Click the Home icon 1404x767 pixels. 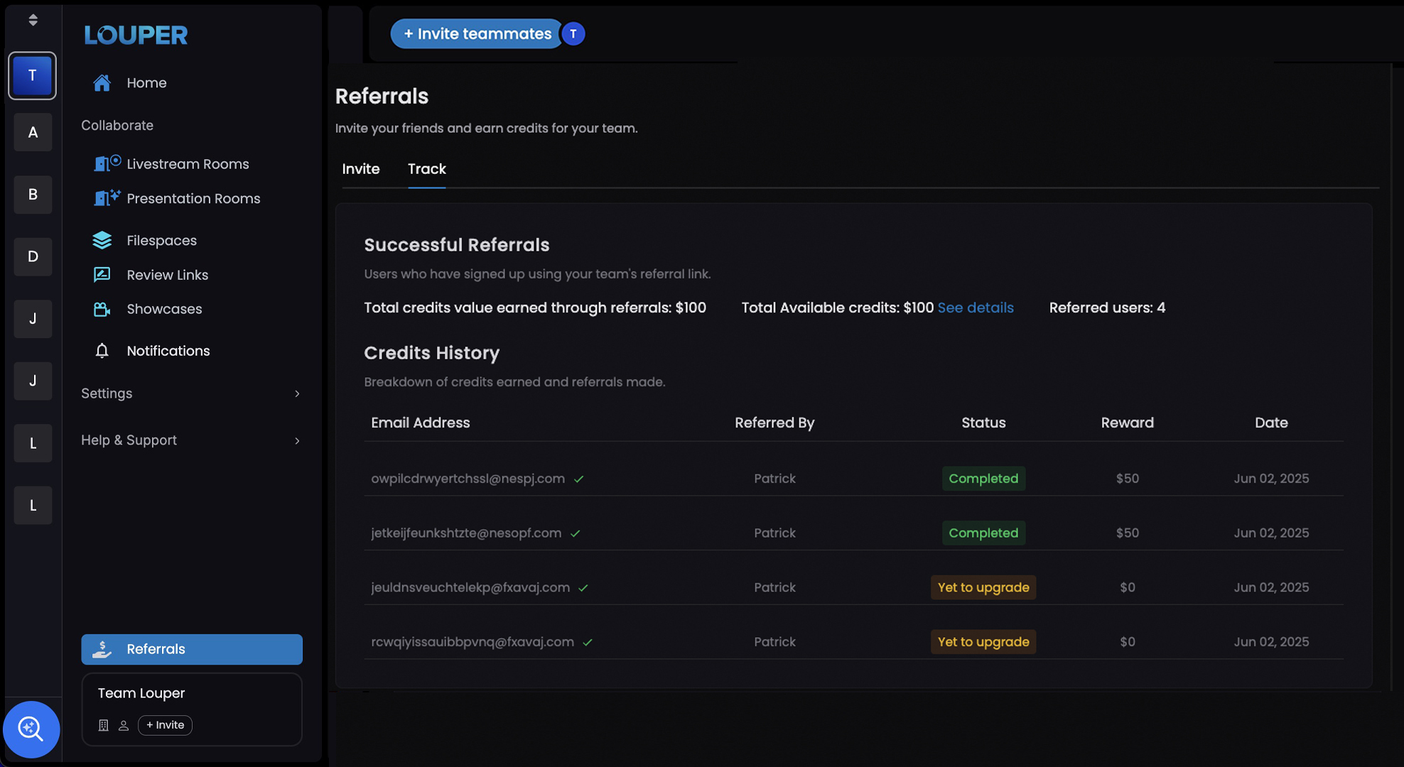pyautogui.click(x=102, y=82)
